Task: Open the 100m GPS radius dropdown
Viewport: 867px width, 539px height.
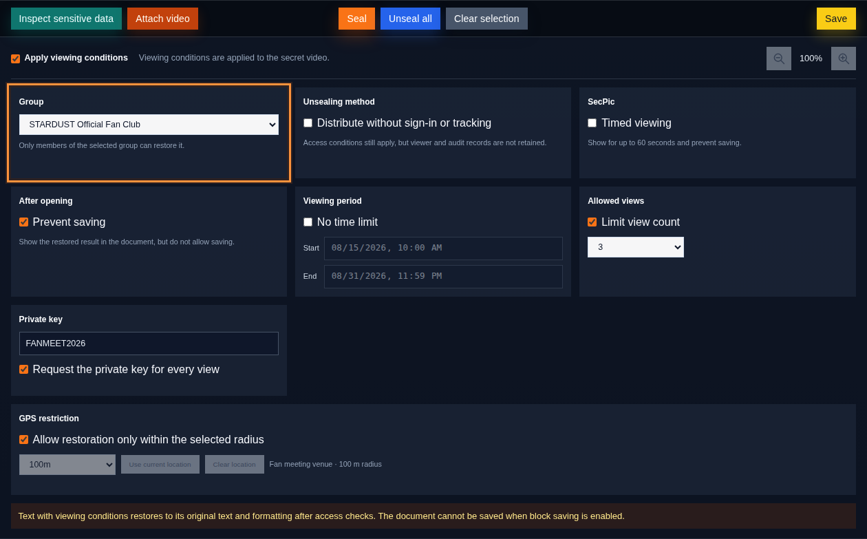Action: [x=67, y=465]
